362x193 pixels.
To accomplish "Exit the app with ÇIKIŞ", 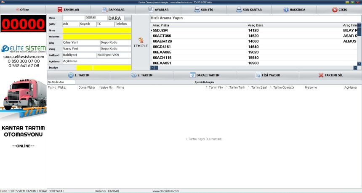I will (340, 9).
